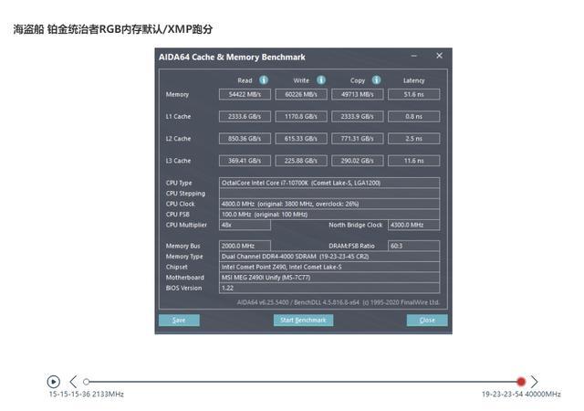Image resolution: width=584 pixels, height=411 pixels.
Task: Click L3 Cache Read value 369.41 GB/s
Action: tap(245, 161)
